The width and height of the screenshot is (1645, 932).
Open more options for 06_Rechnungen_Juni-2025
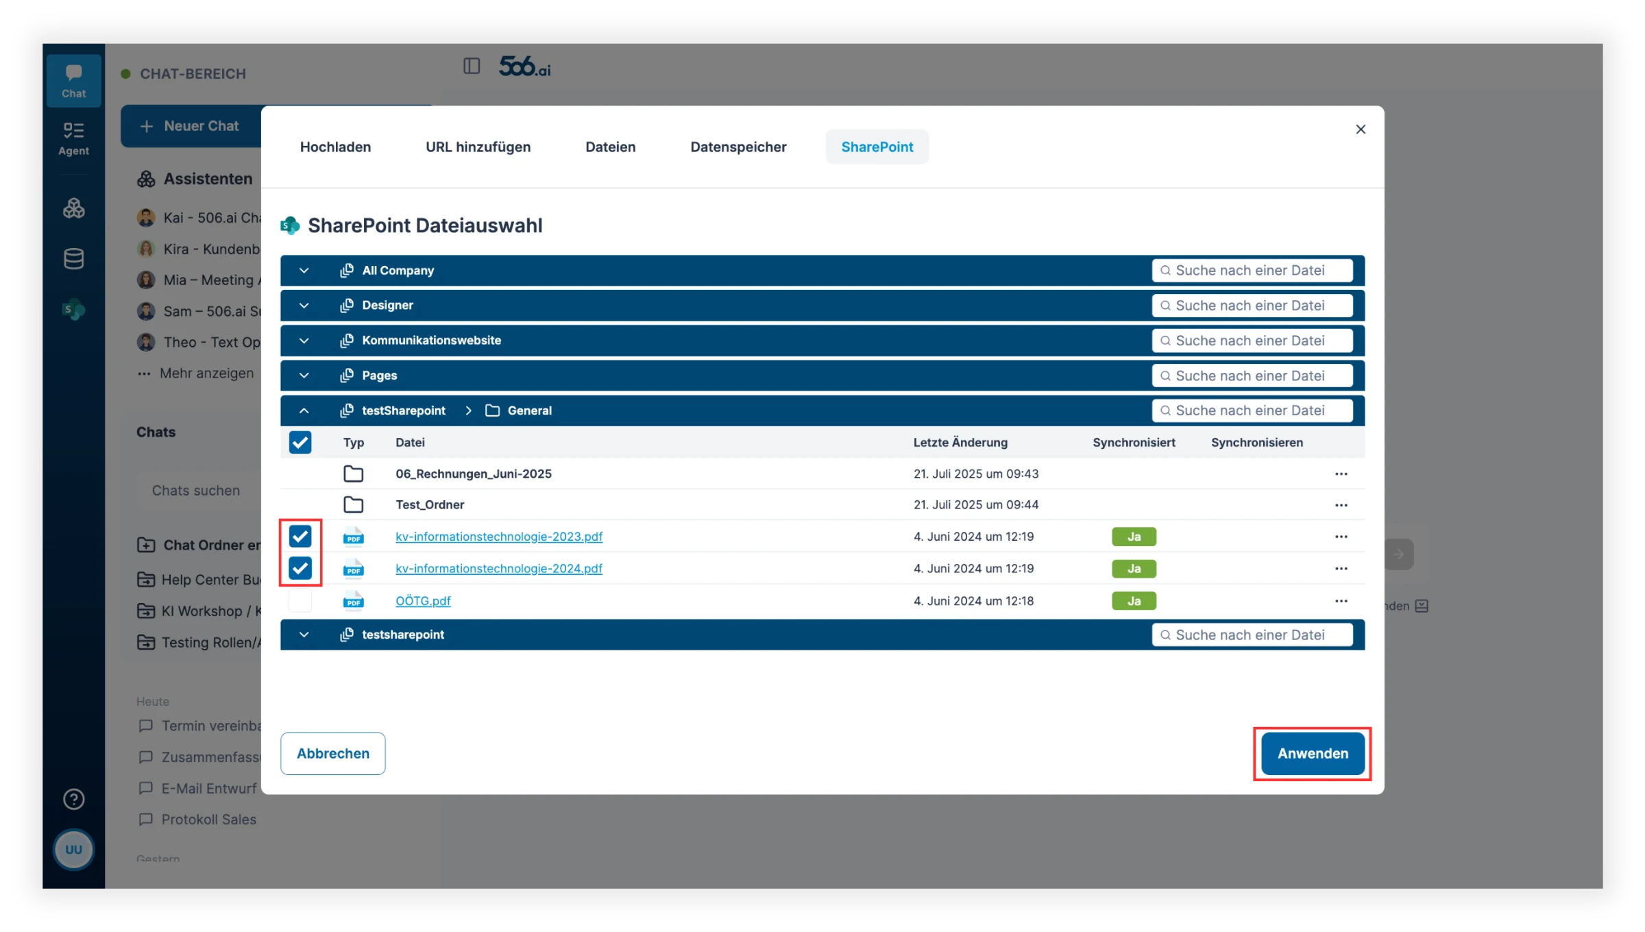point(1341,474)
